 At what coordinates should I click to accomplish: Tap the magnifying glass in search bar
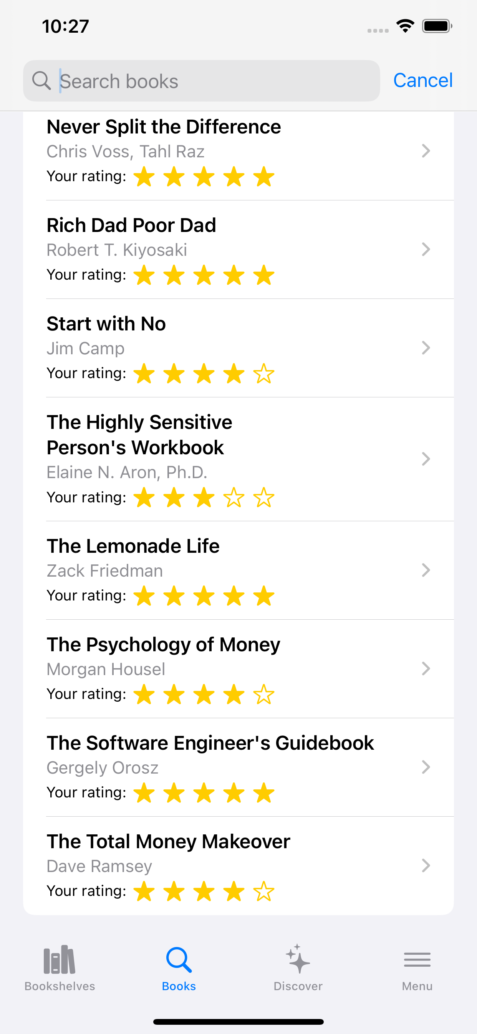(41, 81)
